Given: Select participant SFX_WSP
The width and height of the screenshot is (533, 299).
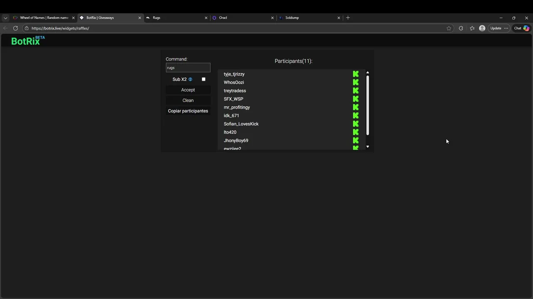Looking at the screenshot, I should pyautogui.click(x=233, y=99).
